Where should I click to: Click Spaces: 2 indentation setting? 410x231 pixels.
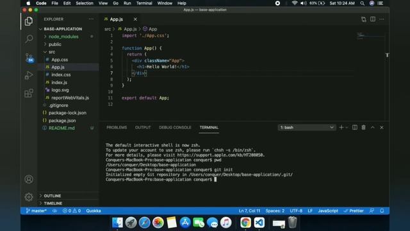[275, 211]
